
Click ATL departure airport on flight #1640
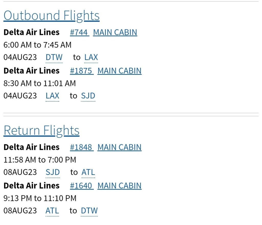[x=52, y=211]
